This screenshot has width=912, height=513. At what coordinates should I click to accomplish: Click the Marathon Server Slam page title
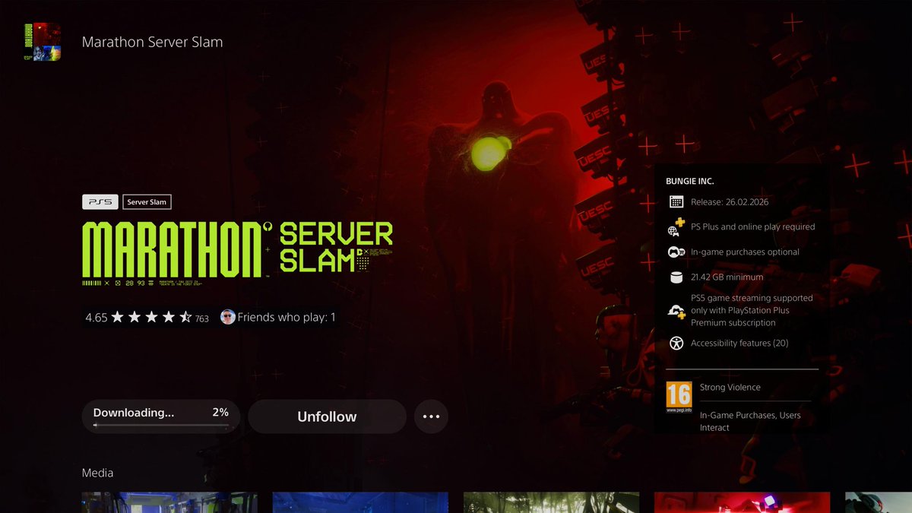(x=152, y=42)
